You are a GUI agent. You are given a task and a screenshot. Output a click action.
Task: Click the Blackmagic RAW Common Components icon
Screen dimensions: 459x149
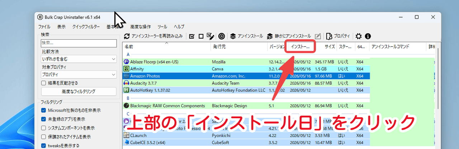pyautogui.click(x=126, y=106)
